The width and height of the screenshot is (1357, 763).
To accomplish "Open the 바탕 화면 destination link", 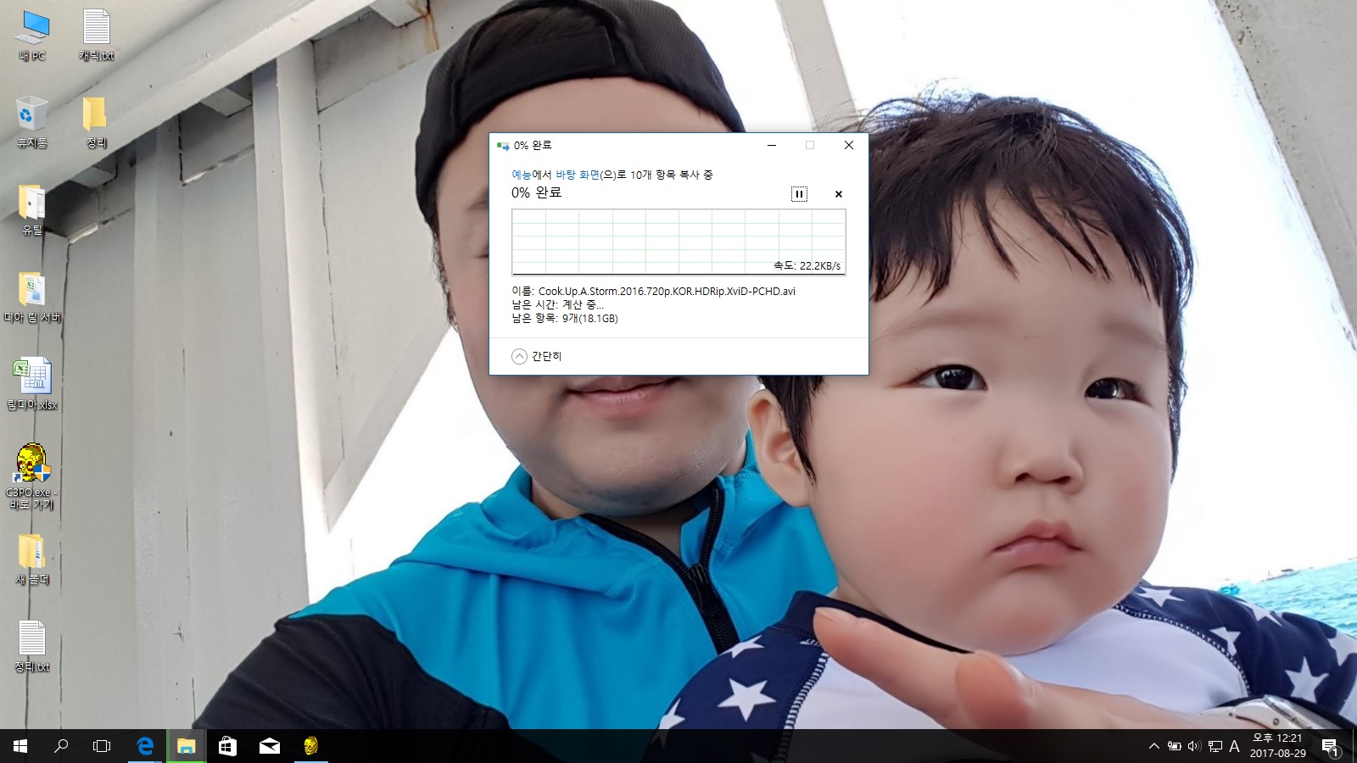I will [578, 175].
